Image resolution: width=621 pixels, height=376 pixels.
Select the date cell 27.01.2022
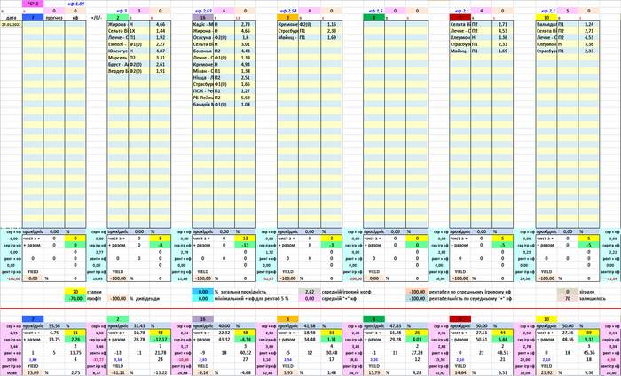11,24
